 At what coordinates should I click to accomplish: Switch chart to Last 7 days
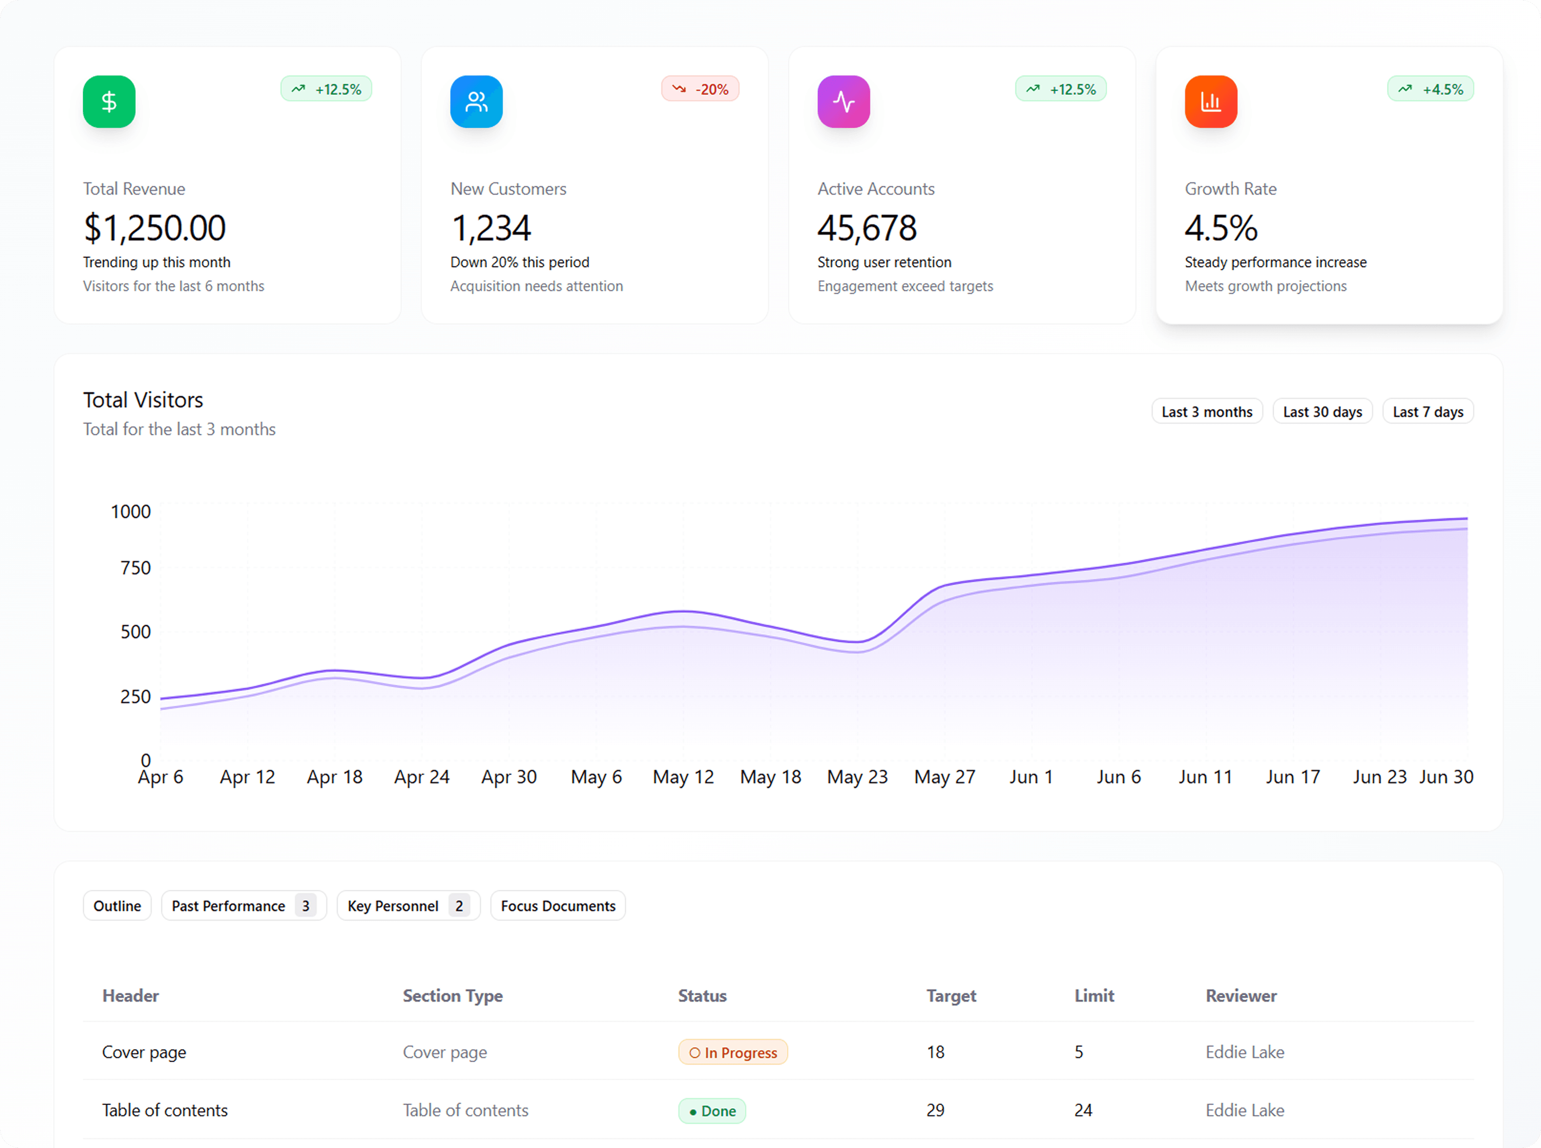click(1428, 411)
